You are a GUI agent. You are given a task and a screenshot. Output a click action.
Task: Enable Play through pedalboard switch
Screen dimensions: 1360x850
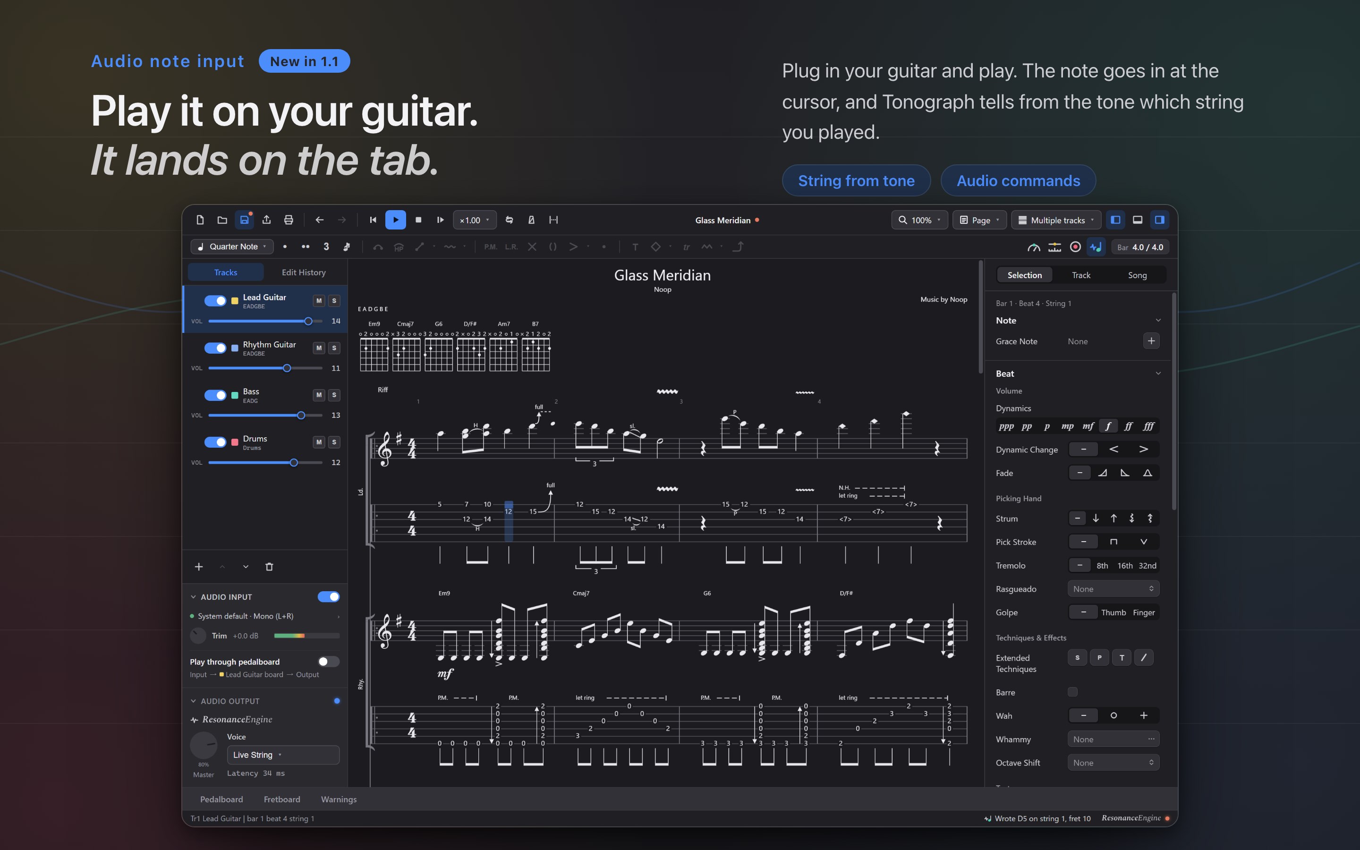(x=329, y=662)
